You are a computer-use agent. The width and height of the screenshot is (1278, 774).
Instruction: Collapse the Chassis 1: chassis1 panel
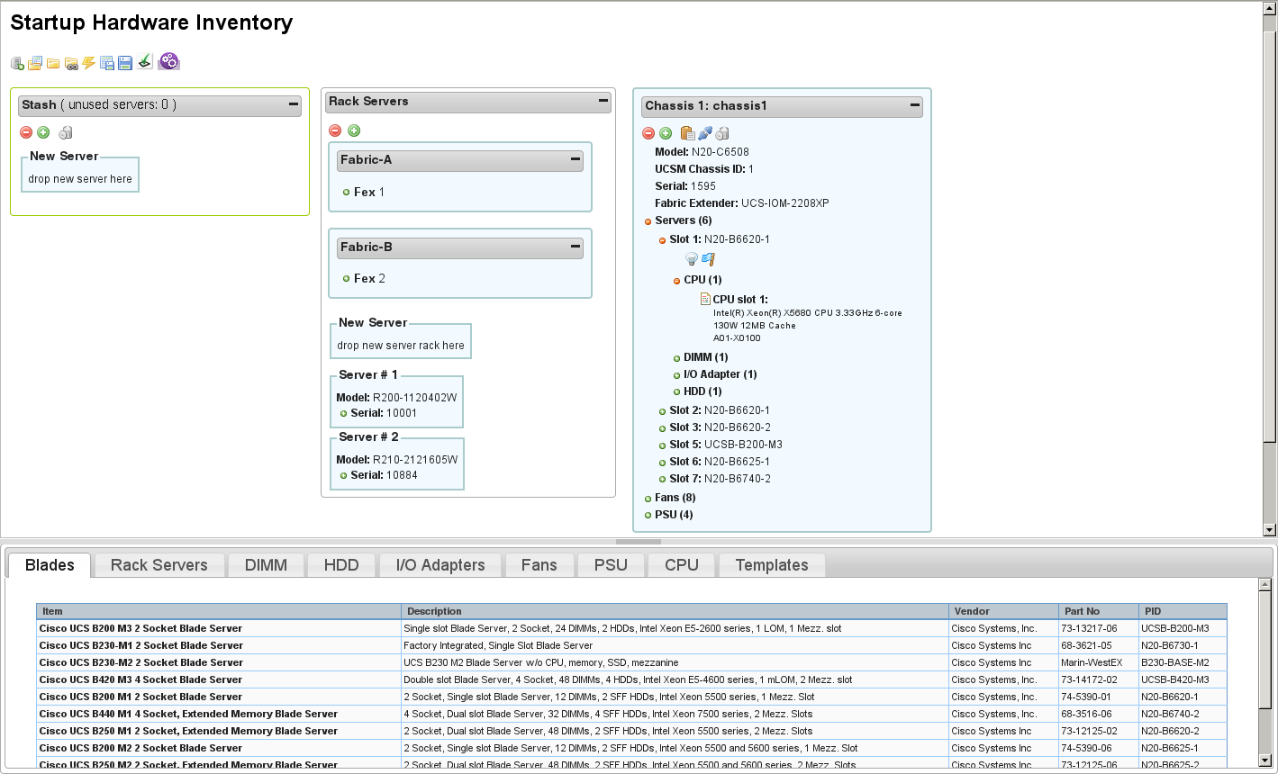pyautogui.click(x=915, y=105)
